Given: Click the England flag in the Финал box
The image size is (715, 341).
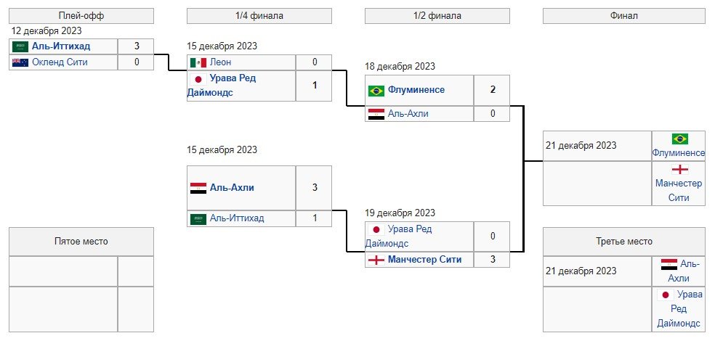Looking at the screenshot, I should [679, 169].
